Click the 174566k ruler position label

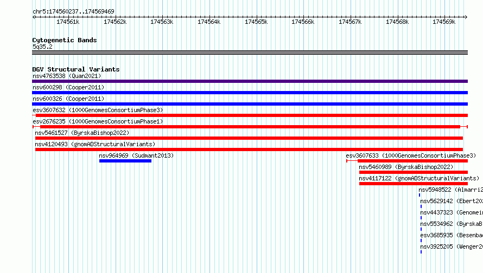click(303, 22)
